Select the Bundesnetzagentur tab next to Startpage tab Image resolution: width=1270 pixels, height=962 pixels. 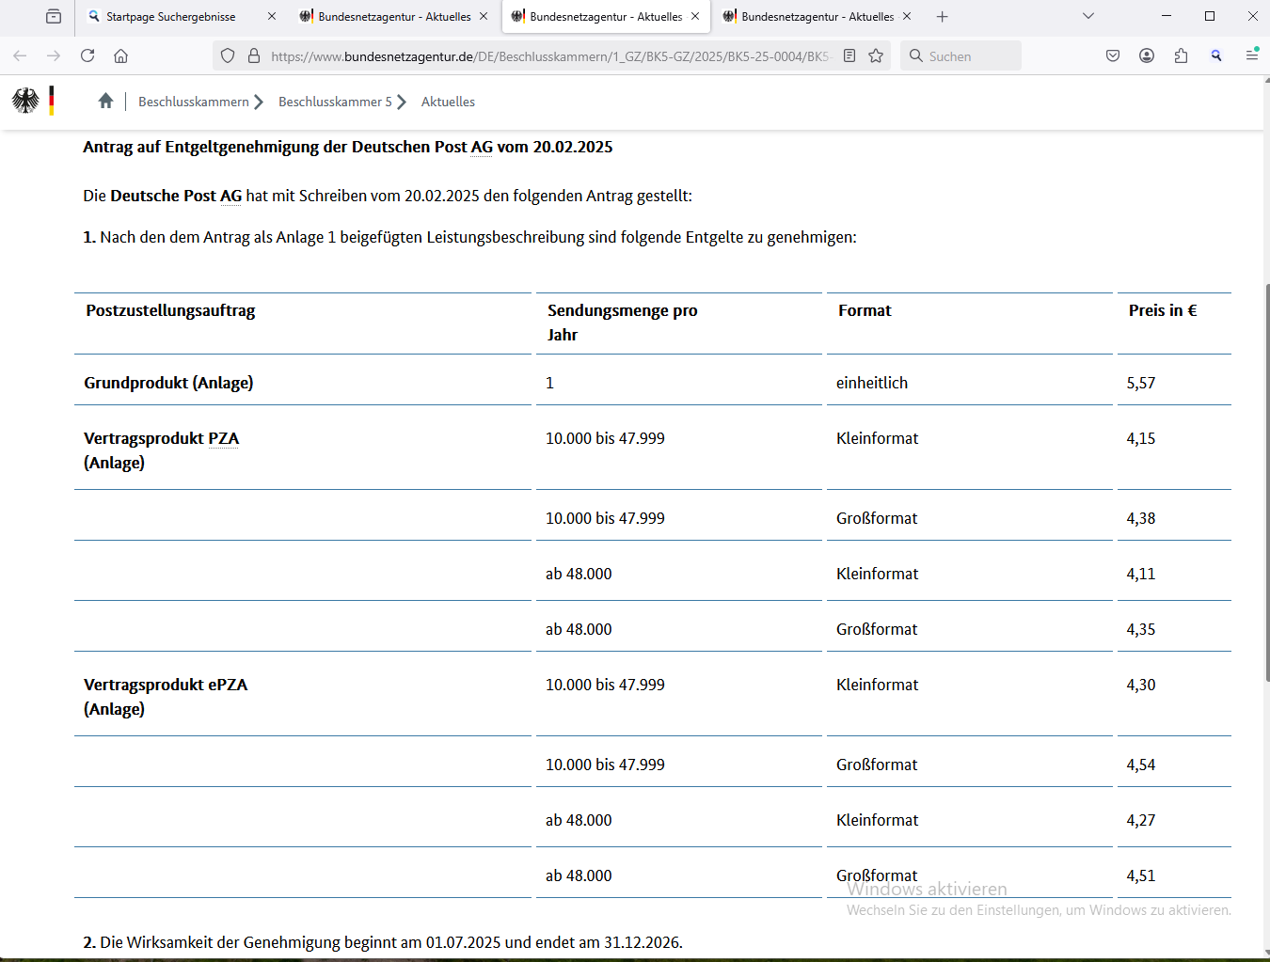(x=393, y=16)
